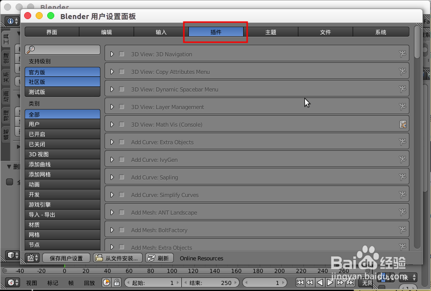Expand BoltFactory addon details
This screenshot has width=431, height=291.
[x=112, y=230]
